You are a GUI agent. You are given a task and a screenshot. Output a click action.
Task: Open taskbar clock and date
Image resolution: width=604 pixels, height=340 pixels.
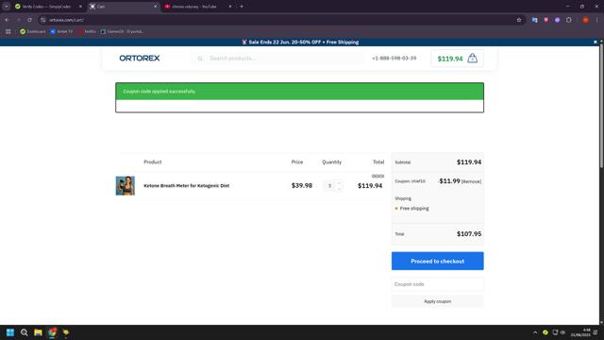click(580, 332)
